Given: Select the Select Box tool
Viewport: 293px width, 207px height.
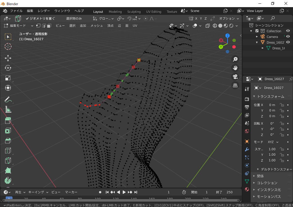Looking at the screenshot, I should (x=8, y=37).
